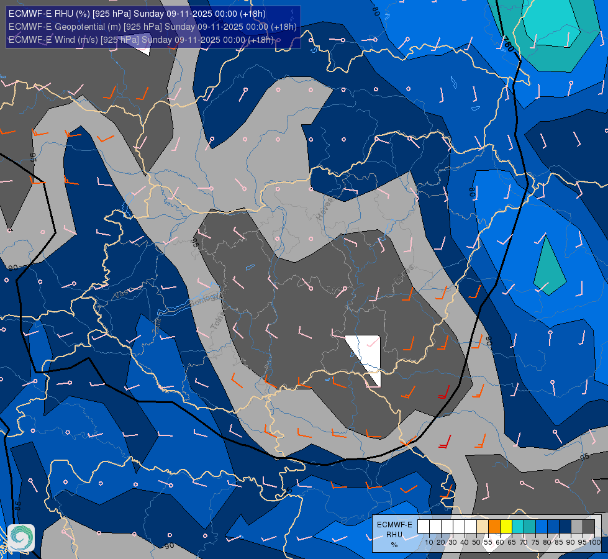
Task: Pick the bright blue 75–80% legend swatch
Action: 542,527
